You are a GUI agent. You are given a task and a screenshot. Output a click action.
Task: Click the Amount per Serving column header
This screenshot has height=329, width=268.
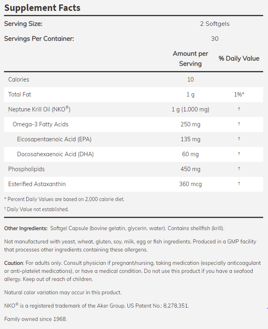coord(190,59)
